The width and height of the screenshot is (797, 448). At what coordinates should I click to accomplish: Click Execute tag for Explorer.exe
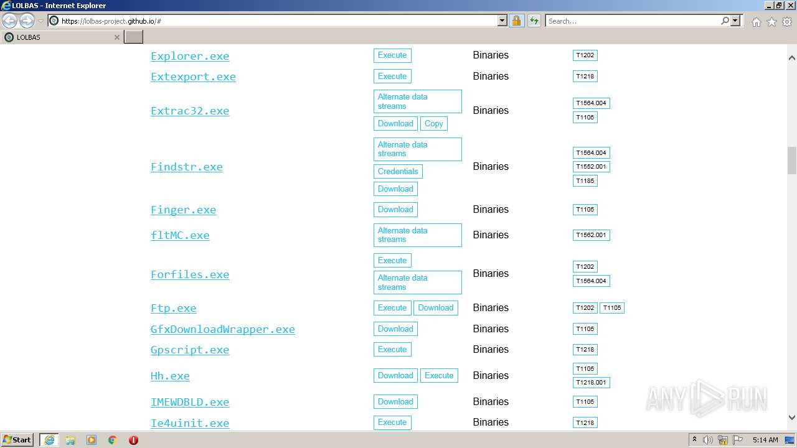[x=392, y=55]
